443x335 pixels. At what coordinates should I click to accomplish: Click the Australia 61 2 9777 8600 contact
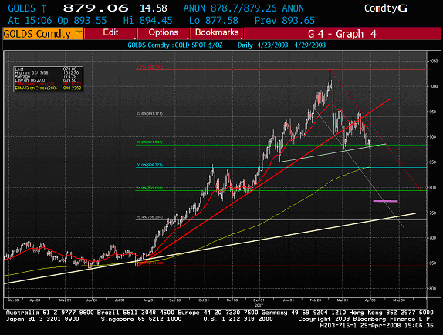tap(50, 313)
